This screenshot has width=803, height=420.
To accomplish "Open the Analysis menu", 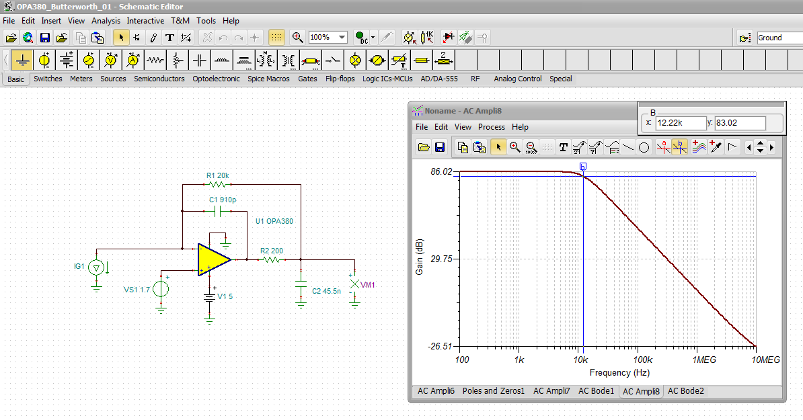I will pyautogui.click(x=106, y=21).
